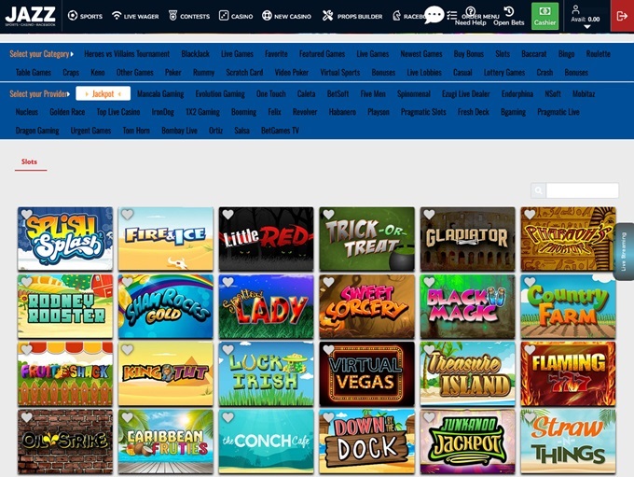Choose the Mancala Gaming provider
This screenshot has height=477, width=634.
coord(160,94)
